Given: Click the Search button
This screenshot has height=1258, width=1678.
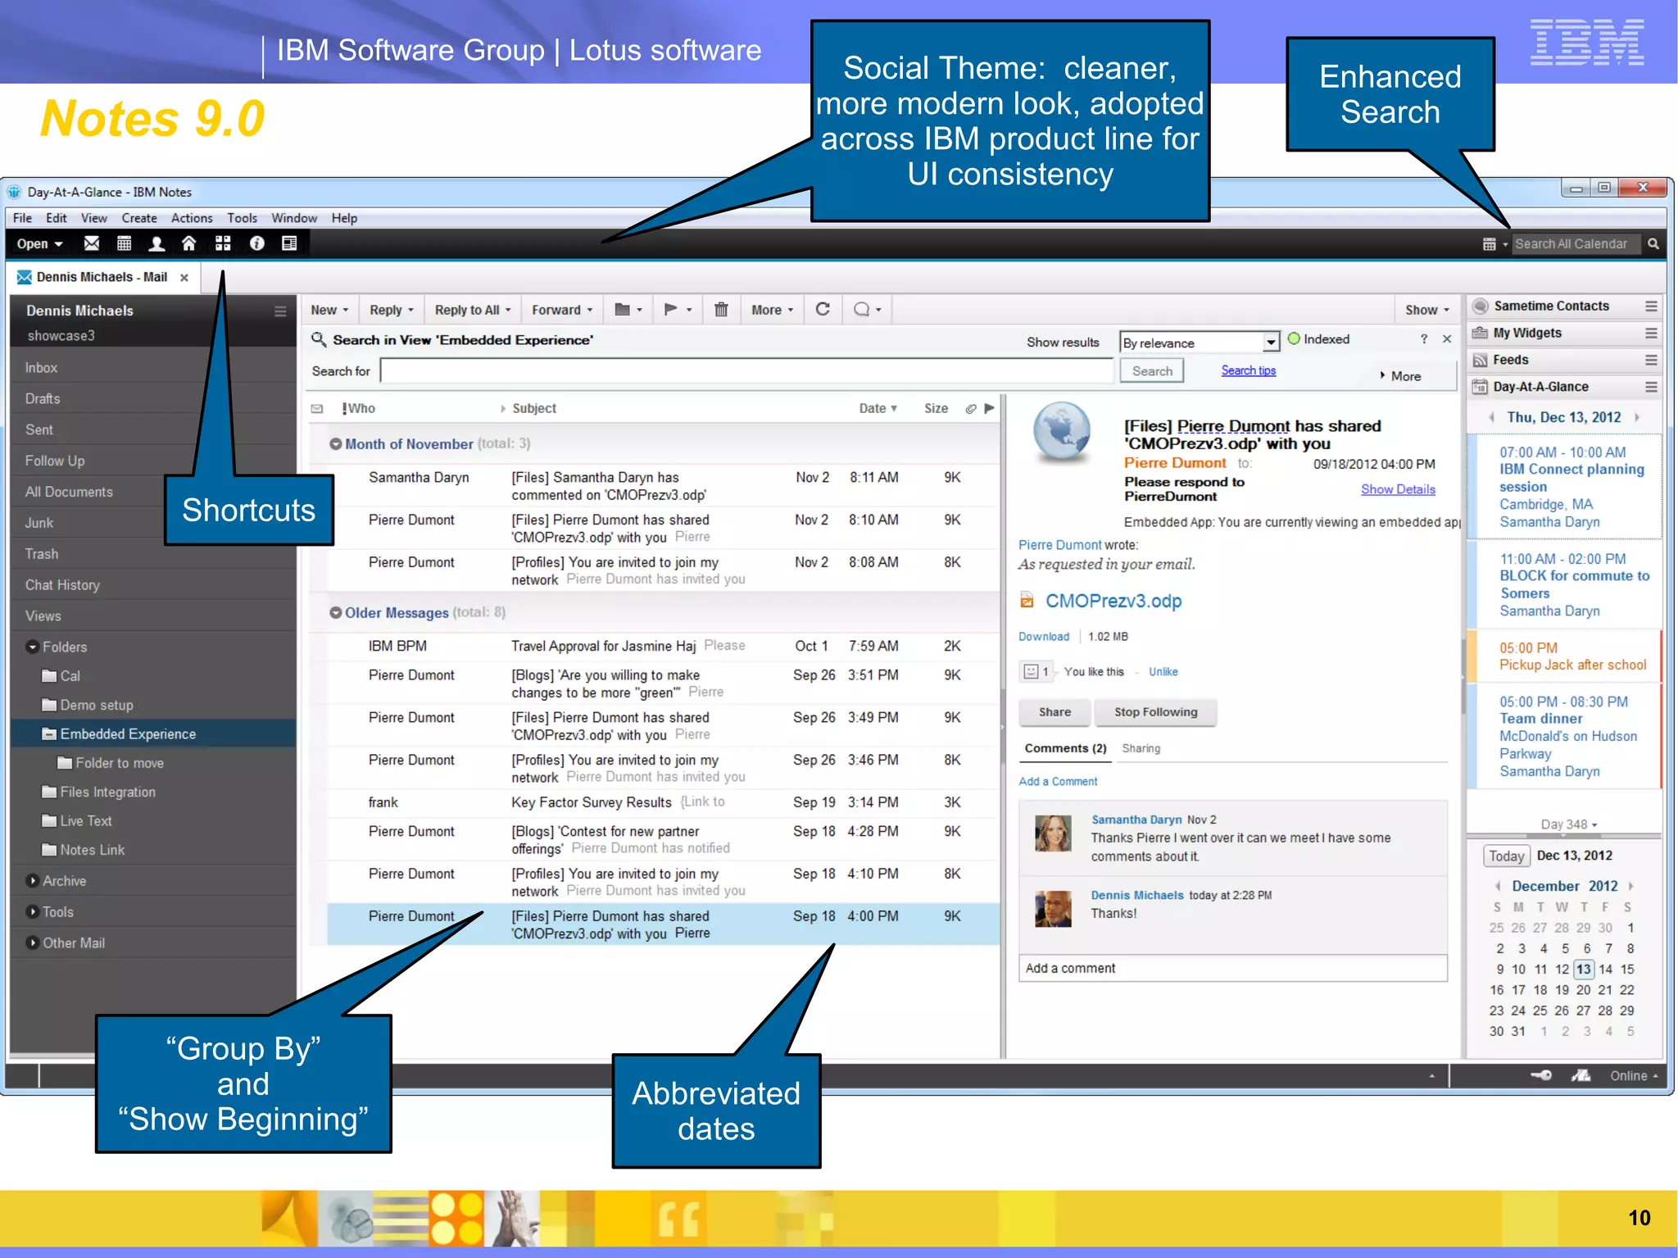Looking at the screenshot, I should click(x=1152, y=371).
